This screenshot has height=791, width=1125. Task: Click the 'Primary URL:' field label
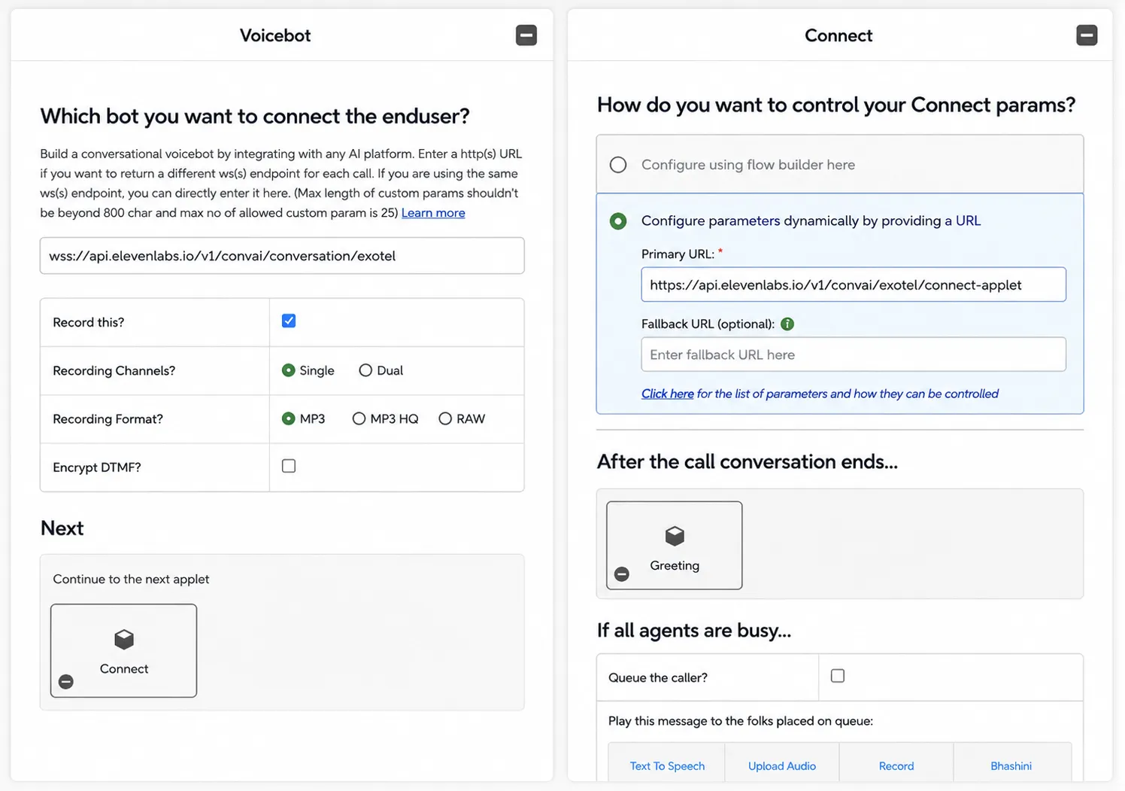tap(678, 254)
